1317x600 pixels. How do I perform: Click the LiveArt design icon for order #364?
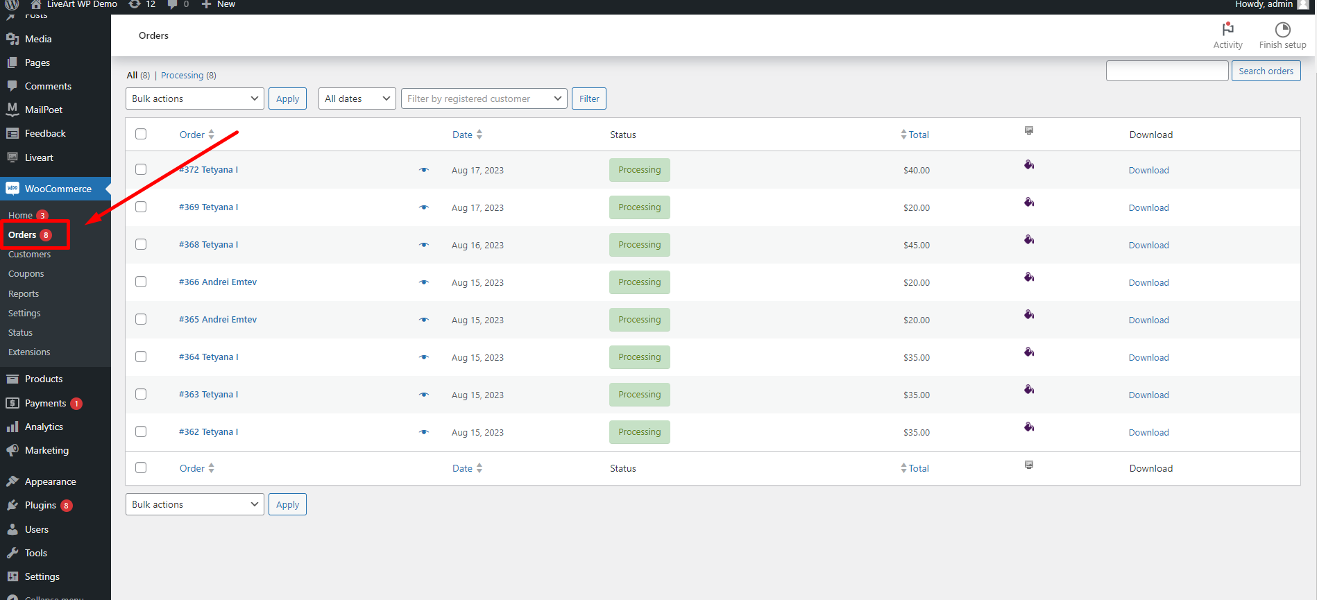pos(1029,352)
